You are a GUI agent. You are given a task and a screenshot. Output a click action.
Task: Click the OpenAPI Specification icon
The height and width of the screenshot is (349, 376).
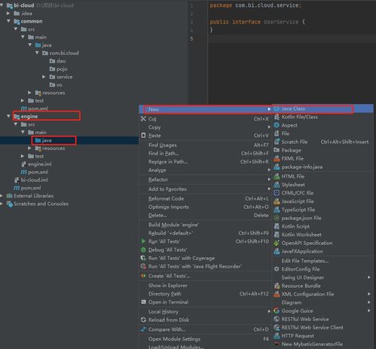pos(277,243)
